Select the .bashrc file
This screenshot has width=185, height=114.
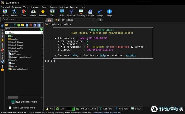click(x=13, y=51)
